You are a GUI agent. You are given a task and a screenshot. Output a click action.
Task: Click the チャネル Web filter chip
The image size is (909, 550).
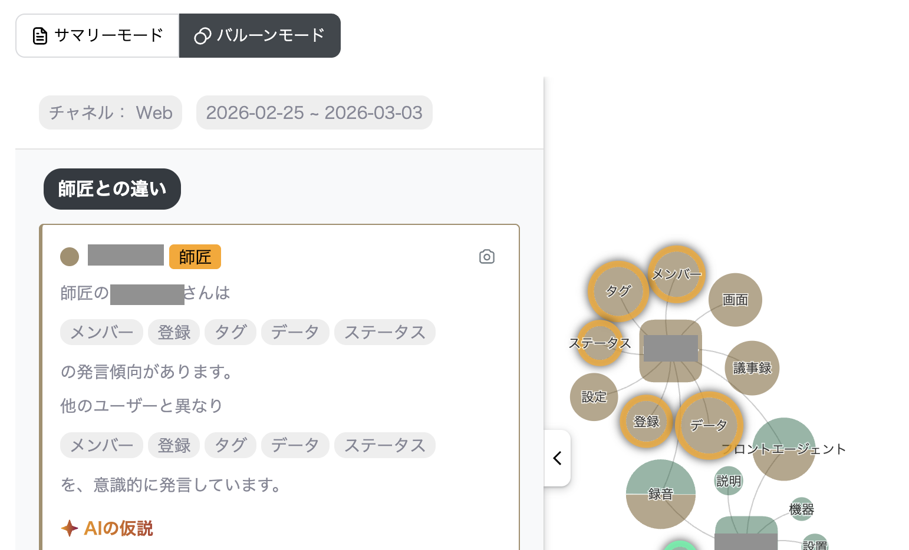pyautogui.click(x=110, y=112)
